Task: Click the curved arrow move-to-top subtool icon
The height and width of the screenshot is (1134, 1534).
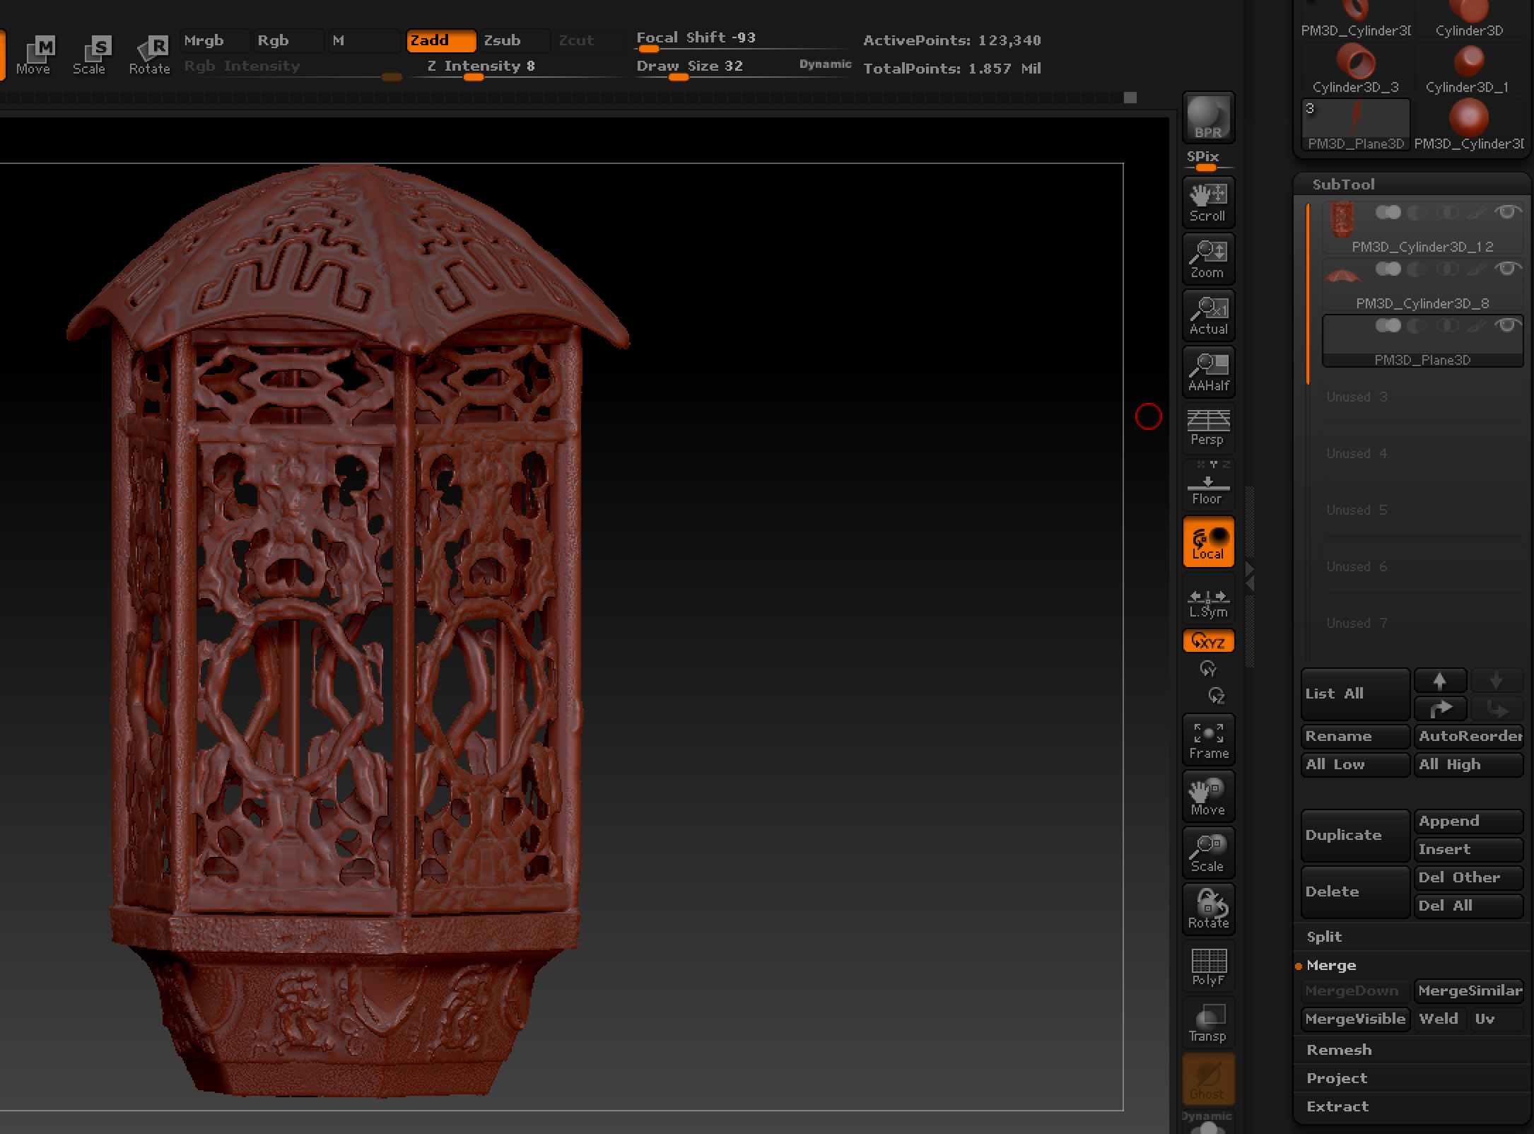Action: pos(1440,708)
